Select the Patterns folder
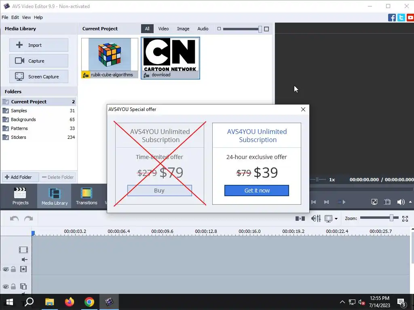The width and height of the screenshot is (414, 310). (x=39, y=128)
